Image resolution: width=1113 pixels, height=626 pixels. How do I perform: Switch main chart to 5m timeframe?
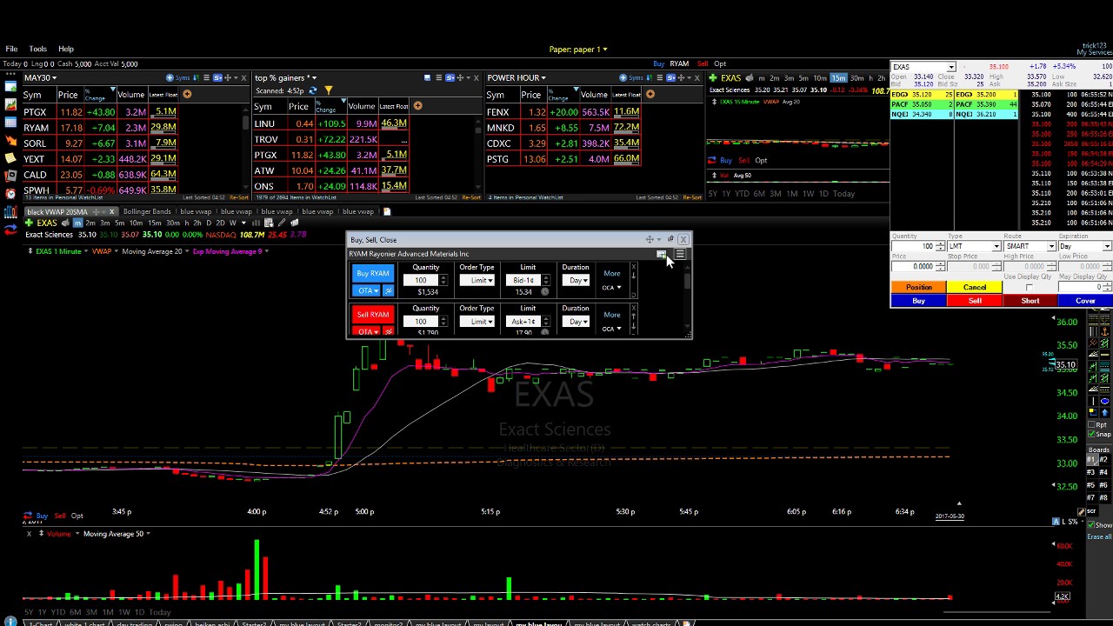119,223
